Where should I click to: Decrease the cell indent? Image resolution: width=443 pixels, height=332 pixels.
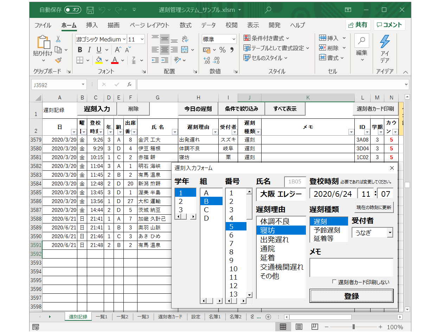[x=155, y=60]
